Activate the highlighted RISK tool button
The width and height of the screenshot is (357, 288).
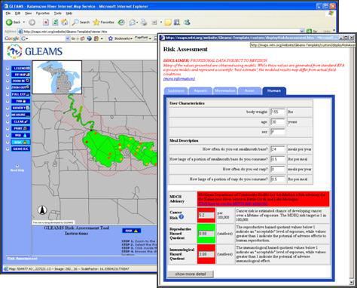coord(21,142)
